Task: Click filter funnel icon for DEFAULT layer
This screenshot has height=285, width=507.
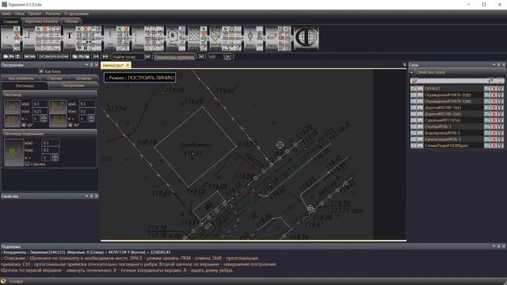Action: 500,88
